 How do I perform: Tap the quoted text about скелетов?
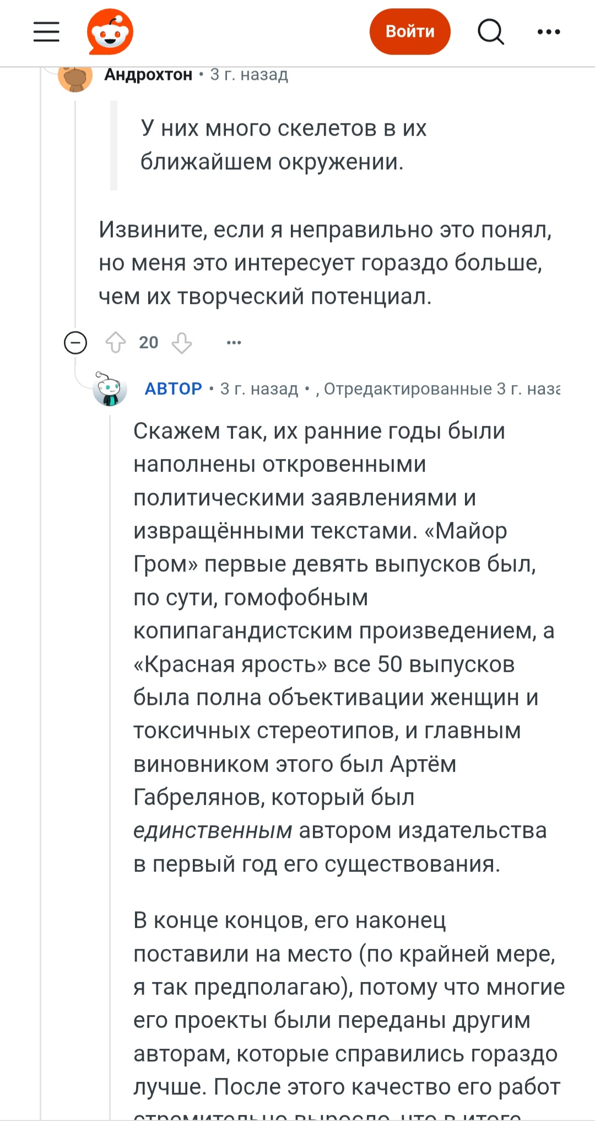point(283,145)
